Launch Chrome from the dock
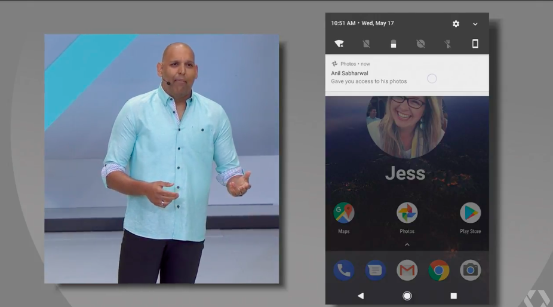Image resolution: width=553 pixels, height=307 pixels. point(439,271)
